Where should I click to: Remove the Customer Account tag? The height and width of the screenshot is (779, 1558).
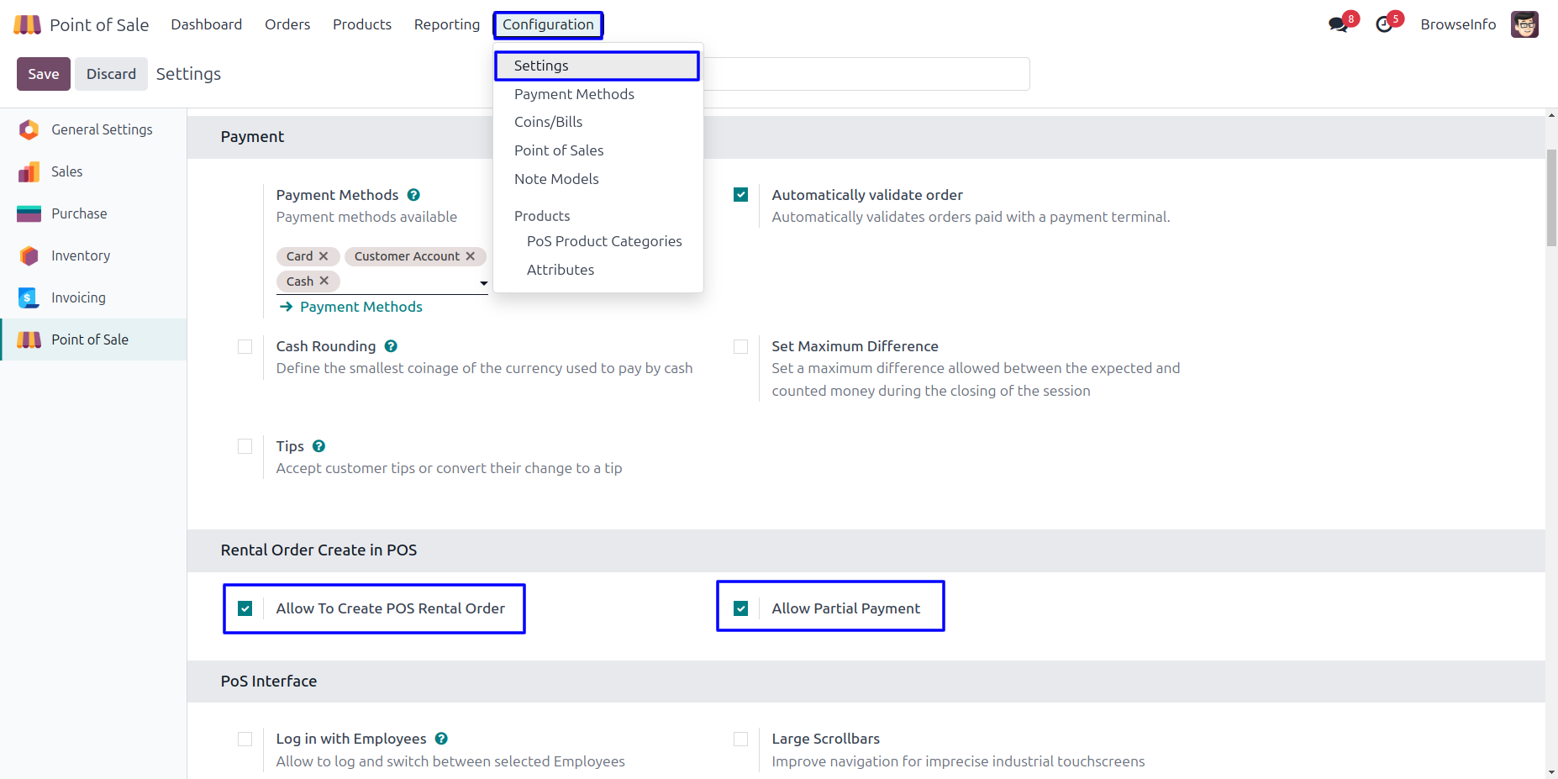pos(471,256)
